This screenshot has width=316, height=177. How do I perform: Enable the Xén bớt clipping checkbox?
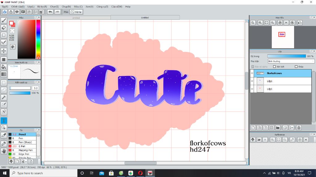274,67
